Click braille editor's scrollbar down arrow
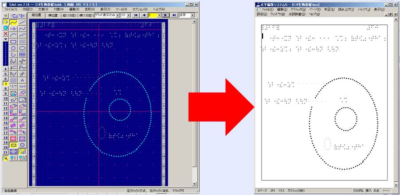 click(x=396, y=185)
